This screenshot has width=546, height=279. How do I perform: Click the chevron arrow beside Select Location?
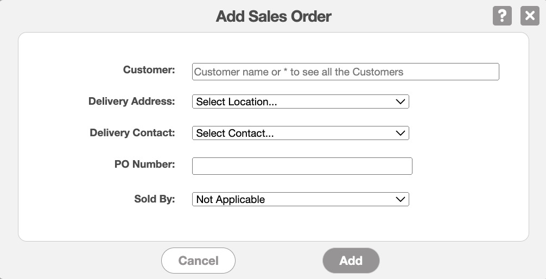401,102
